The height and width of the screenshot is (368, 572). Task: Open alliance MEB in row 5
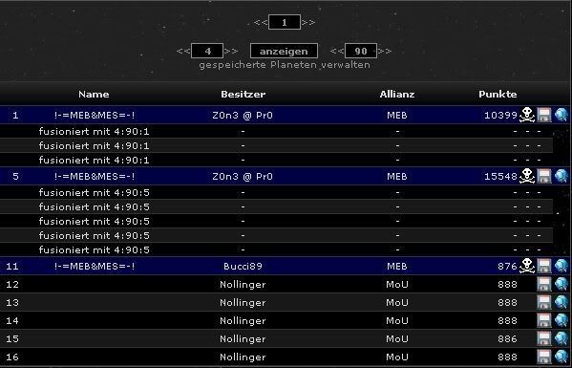[x=397, y=176]
